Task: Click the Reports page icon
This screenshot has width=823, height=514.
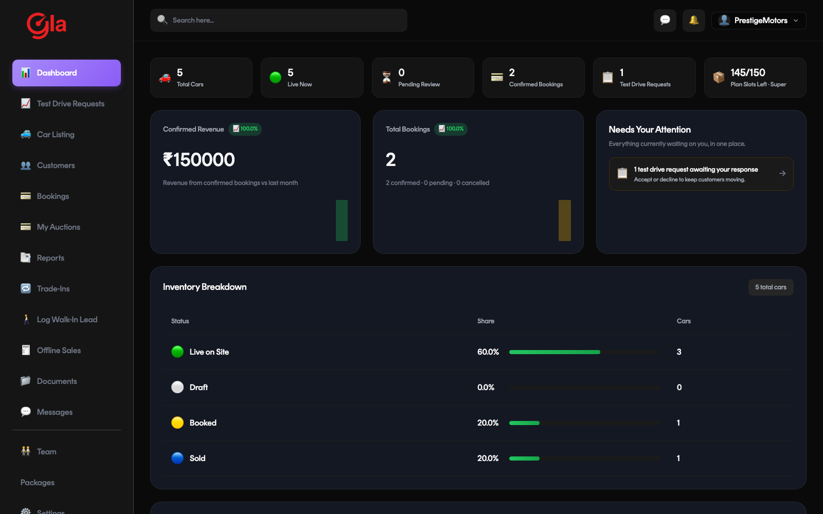Action: point(26,258)
